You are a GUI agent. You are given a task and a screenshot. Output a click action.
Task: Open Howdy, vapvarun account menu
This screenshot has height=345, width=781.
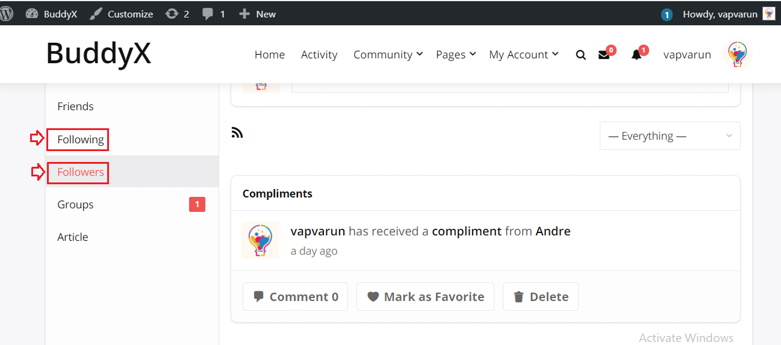pos(720,14)
